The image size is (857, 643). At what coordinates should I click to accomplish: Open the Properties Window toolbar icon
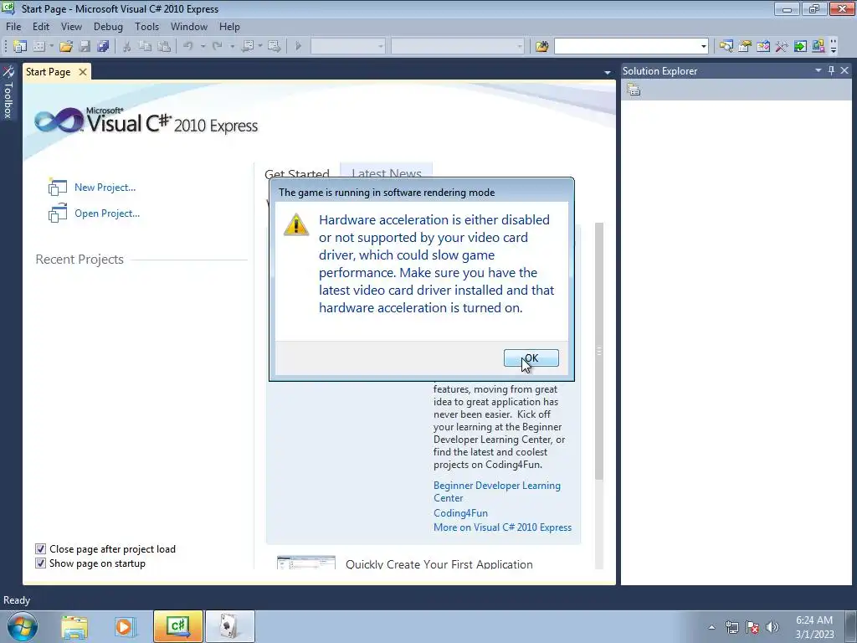(744, 47)
